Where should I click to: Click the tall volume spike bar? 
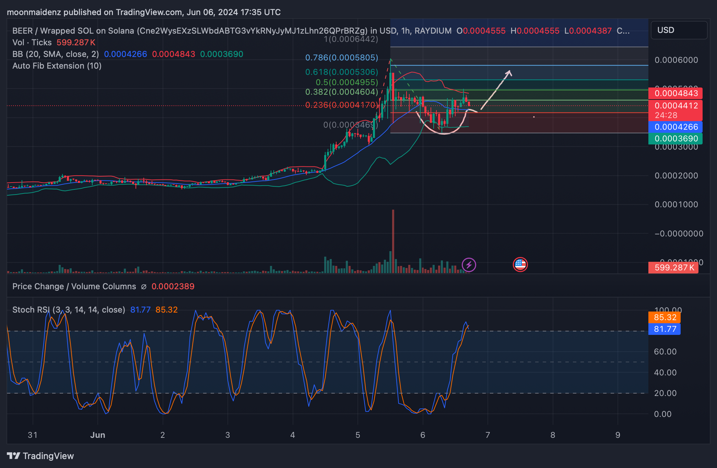pyautogui.click(x=393, y=241)
